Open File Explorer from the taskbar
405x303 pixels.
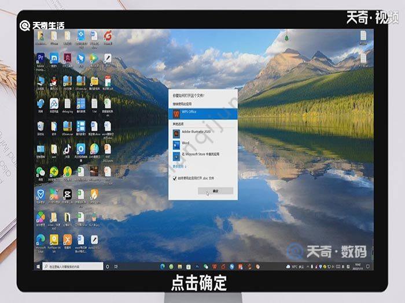(180, 267)
